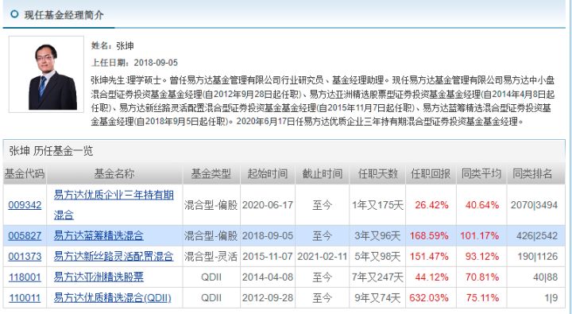This screenshot has height=314, width=572.
Task: Click tenure cell 5年又98天
Action: point(377,257)
